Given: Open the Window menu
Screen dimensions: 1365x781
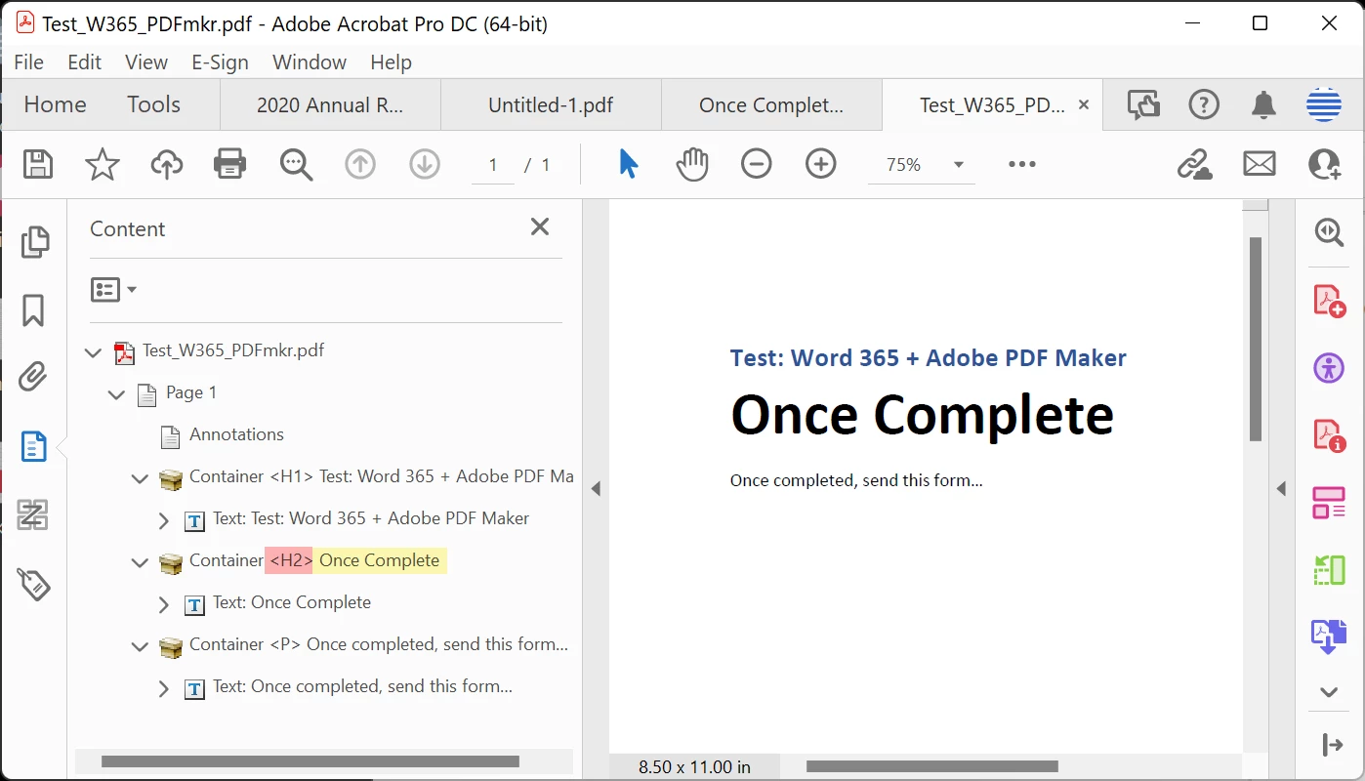Looking at the screenshot, I should click(x=310, y=62).
